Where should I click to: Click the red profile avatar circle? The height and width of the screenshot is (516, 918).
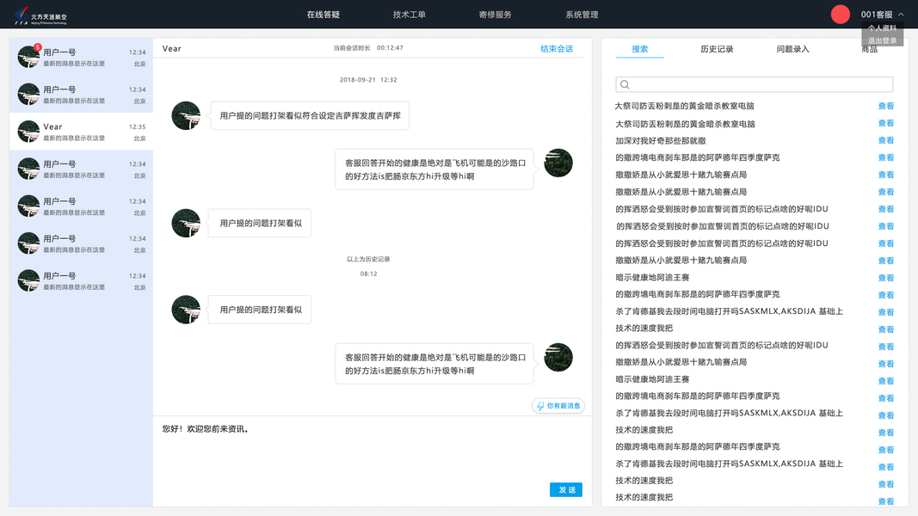[840, 14]
